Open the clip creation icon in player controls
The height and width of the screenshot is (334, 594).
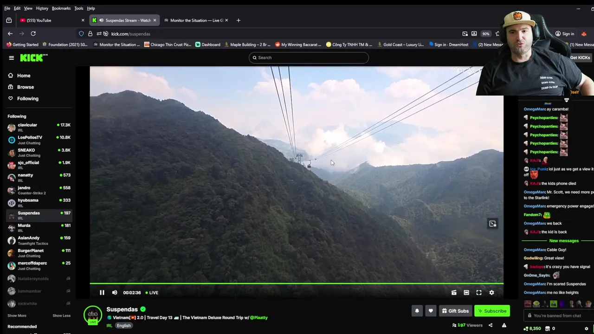click(x=454, y=293)
